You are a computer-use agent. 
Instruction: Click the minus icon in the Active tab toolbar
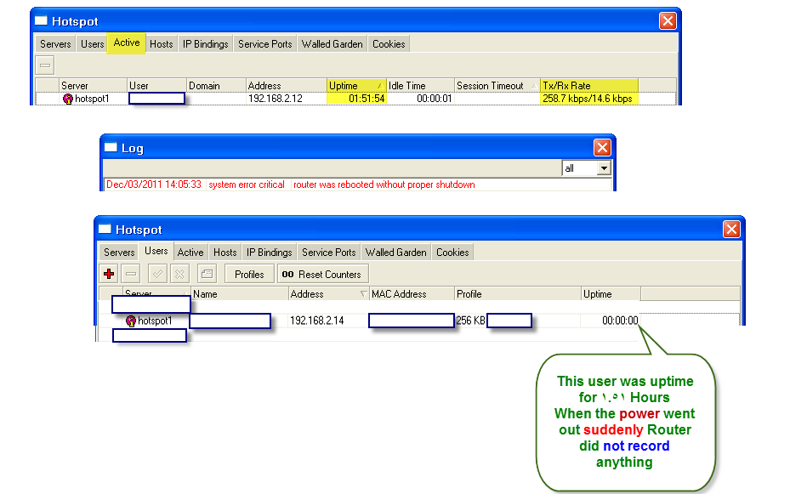[x=44, y=65]
